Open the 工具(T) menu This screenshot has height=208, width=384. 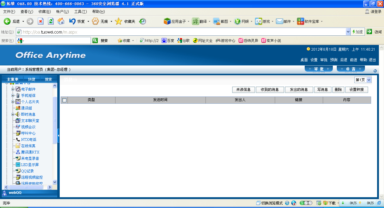pos(80,12)
